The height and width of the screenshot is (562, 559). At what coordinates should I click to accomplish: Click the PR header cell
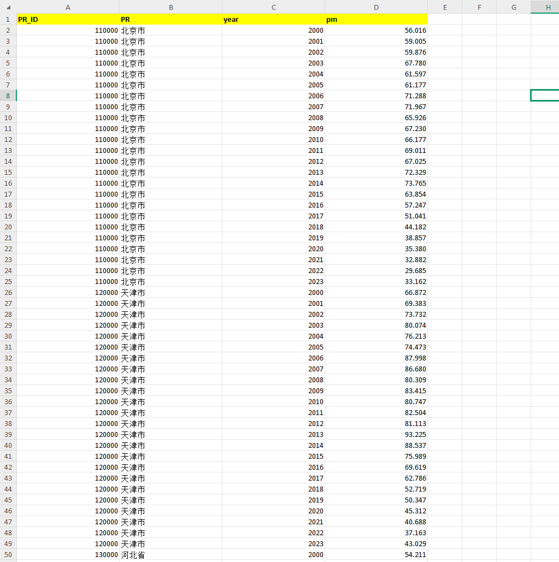click(170, 19)
